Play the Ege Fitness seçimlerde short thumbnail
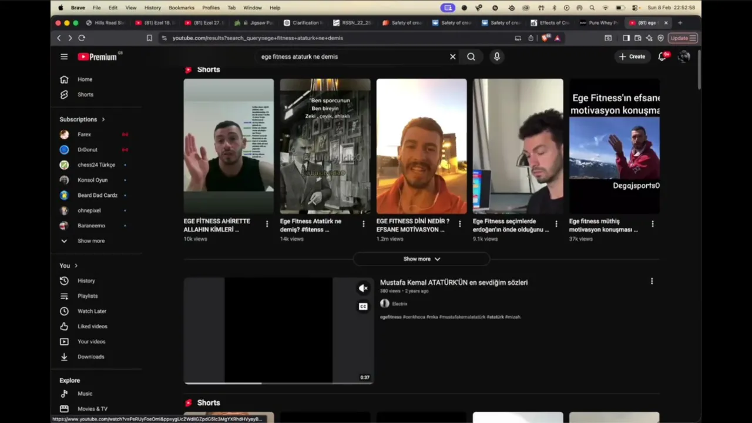 [518, 146]
